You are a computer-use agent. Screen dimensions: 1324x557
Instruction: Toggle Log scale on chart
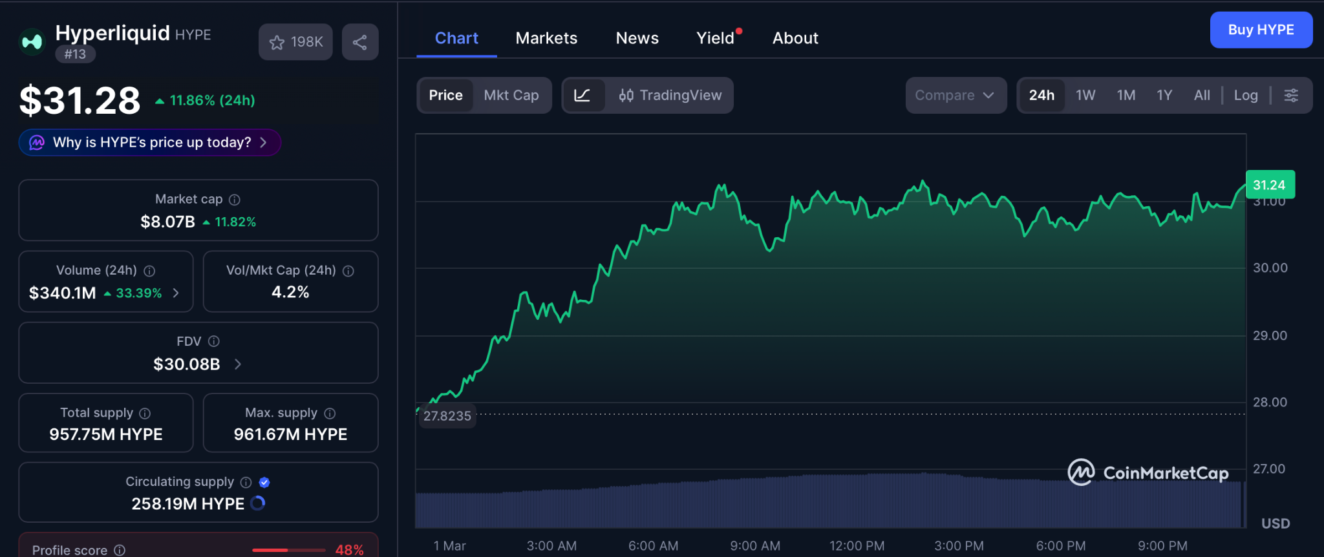tap(1245, 96)
